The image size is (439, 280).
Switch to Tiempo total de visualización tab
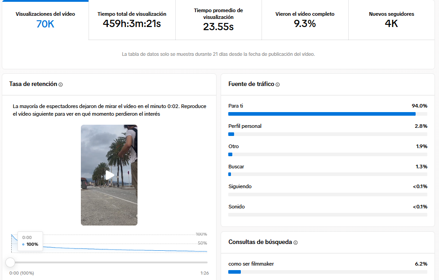(x=132, y=20)
